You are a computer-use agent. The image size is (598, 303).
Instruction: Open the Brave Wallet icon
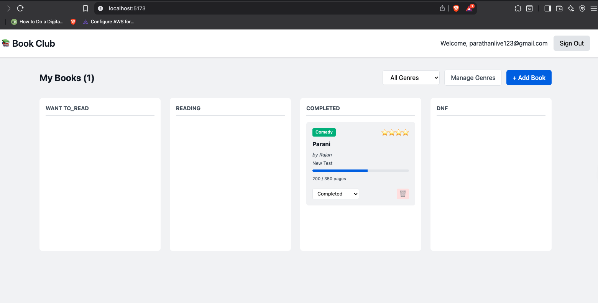pos(559,8)
